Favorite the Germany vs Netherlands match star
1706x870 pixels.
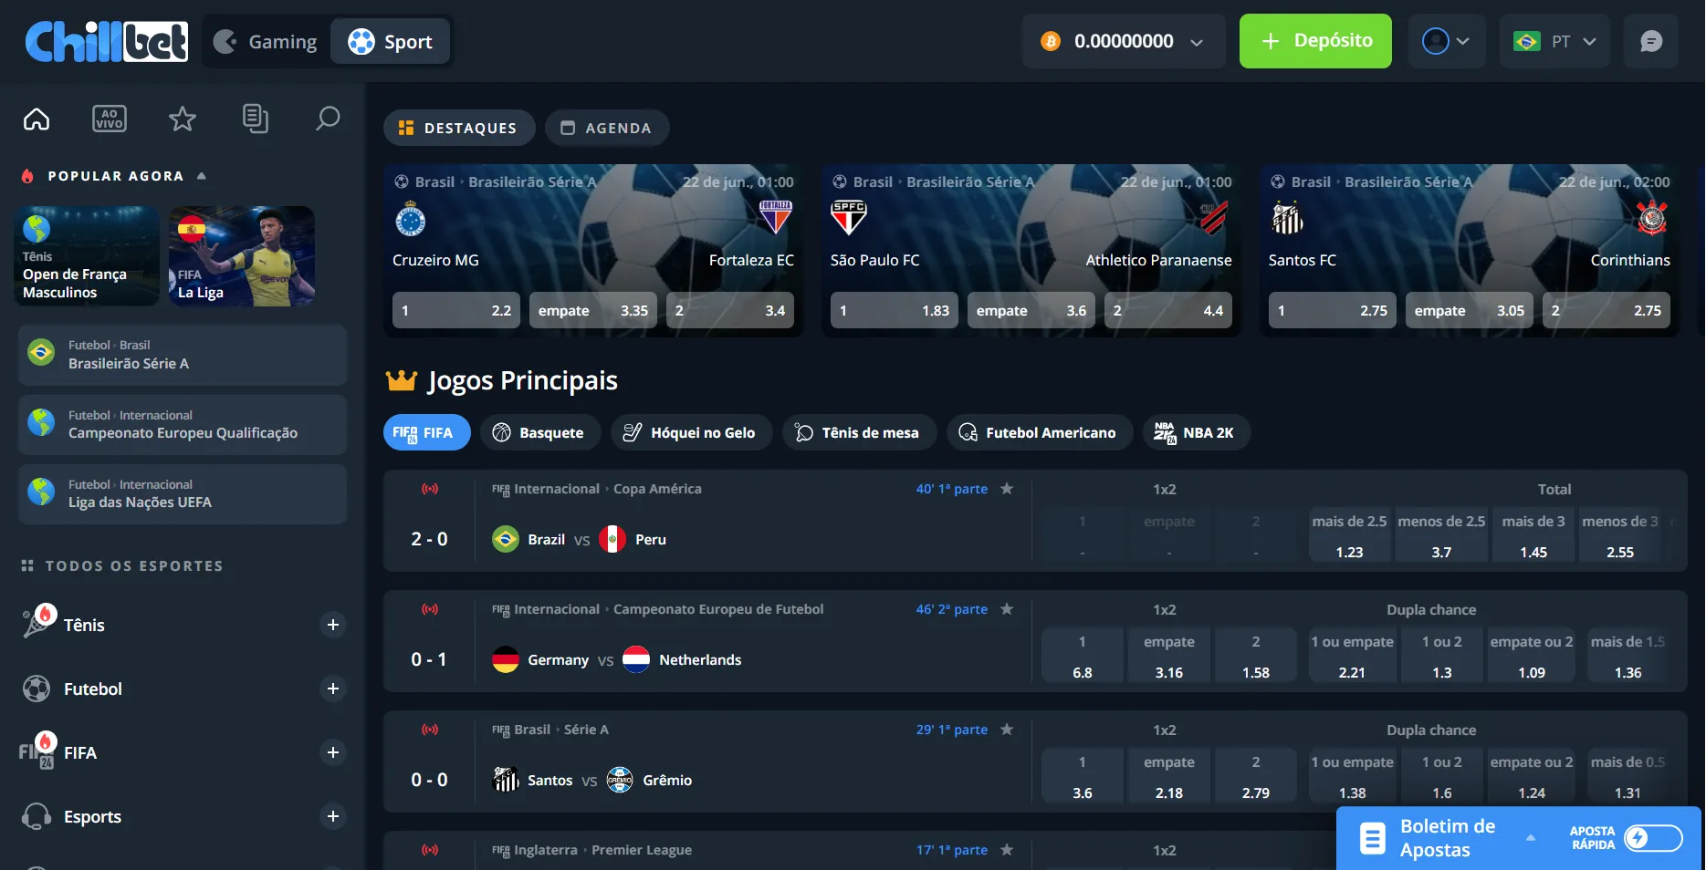point(1007,609)
